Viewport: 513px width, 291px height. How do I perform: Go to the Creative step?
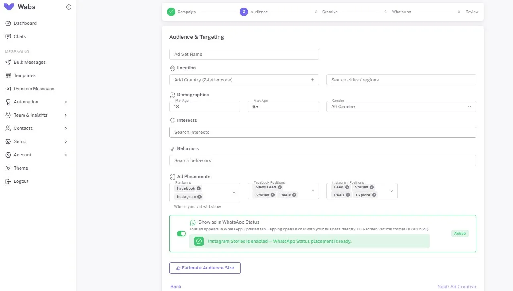click(x=330, y=12)
